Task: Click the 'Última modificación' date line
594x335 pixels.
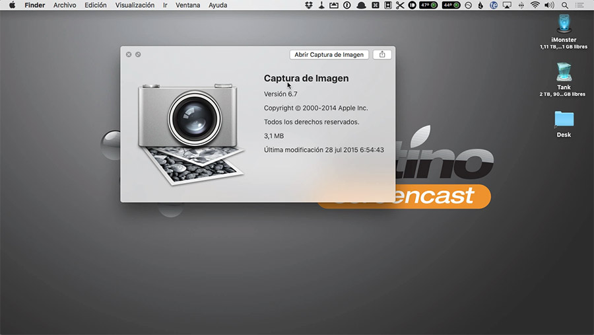Action: (x=324, y=150)
